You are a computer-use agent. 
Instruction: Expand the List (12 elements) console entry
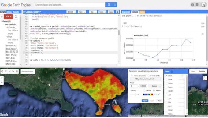point(123,26)
